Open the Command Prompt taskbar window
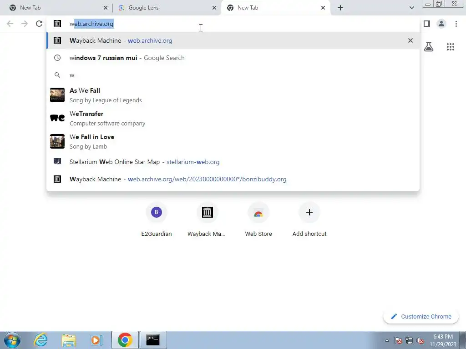This screenshot has width=466, height=349. (x=153, y=340)
